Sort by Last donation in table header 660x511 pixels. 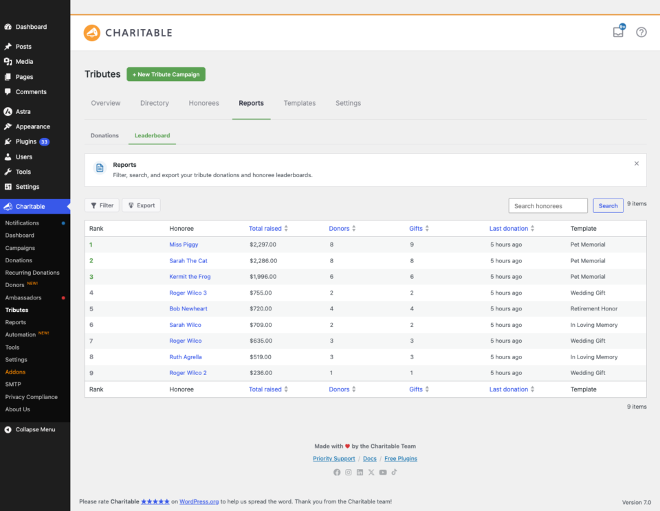(x=511, y=229)
